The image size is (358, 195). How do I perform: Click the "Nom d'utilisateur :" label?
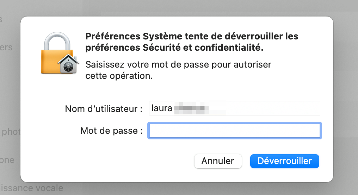[104, 109]
